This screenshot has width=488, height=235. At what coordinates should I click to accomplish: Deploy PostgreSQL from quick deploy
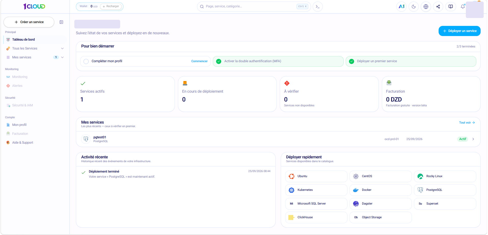tap(445, 190)
